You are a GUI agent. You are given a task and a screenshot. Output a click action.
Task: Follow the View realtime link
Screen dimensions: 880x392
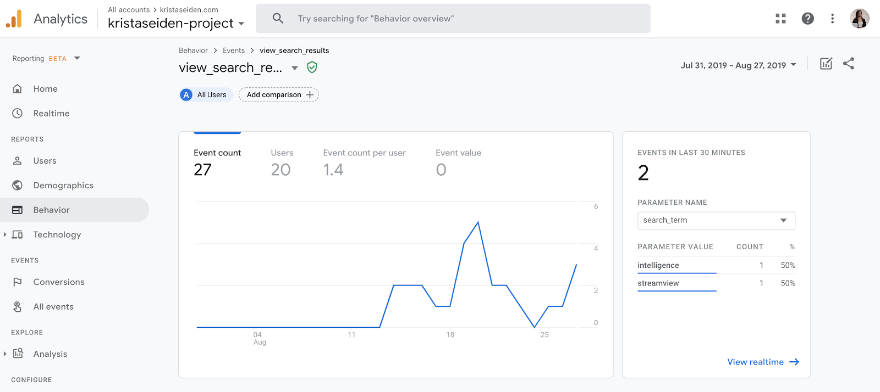(x=763, y=362)
